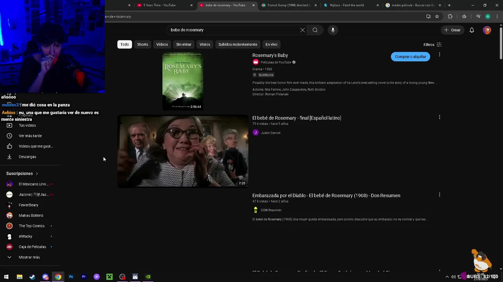503x282 pixels.
Task: Click the vertical page scrollbar
Action: tap(501, 43)
